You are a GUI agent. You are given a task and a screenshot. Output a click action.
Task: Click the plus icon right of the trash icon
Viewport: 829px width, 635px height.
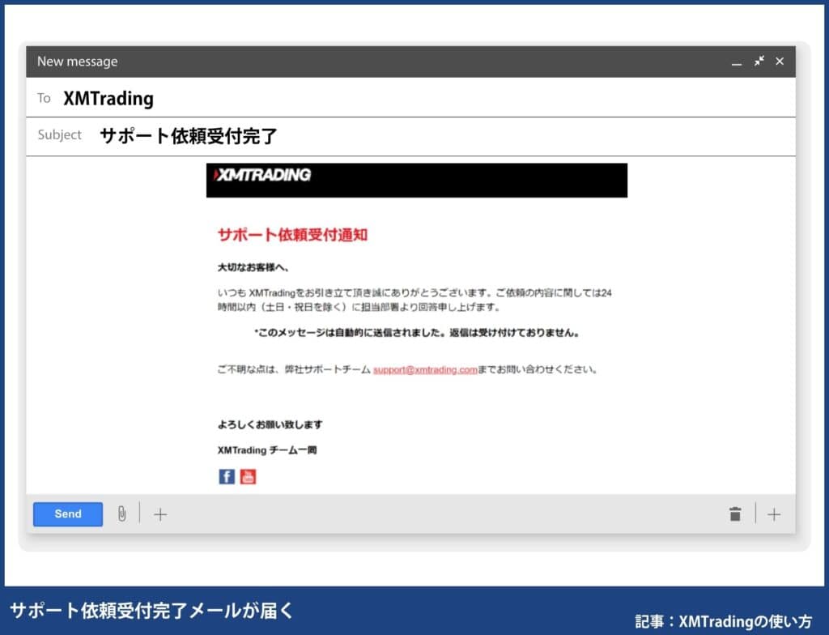pyautogui.click(x=773, y=514)
